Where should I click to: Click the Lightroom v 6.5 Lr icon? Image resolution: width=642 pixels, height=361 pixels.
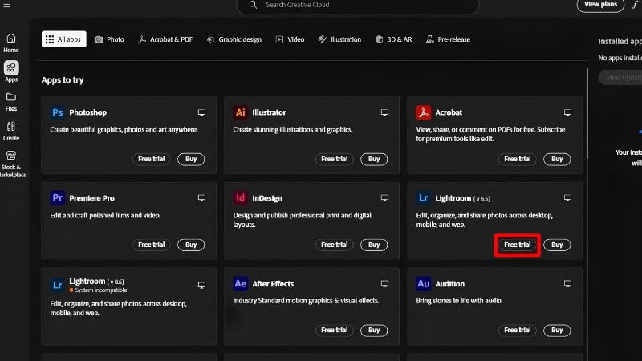click(x=424, y=198)
